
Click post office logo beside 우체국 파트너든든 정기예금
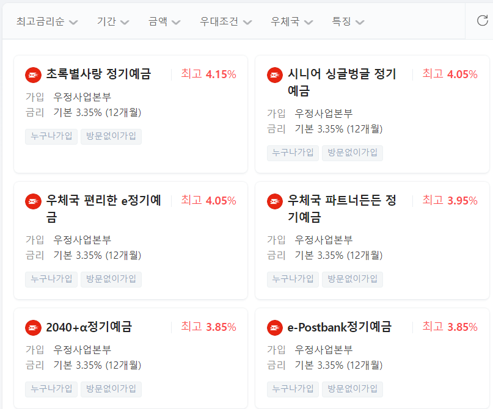point(275,201)
